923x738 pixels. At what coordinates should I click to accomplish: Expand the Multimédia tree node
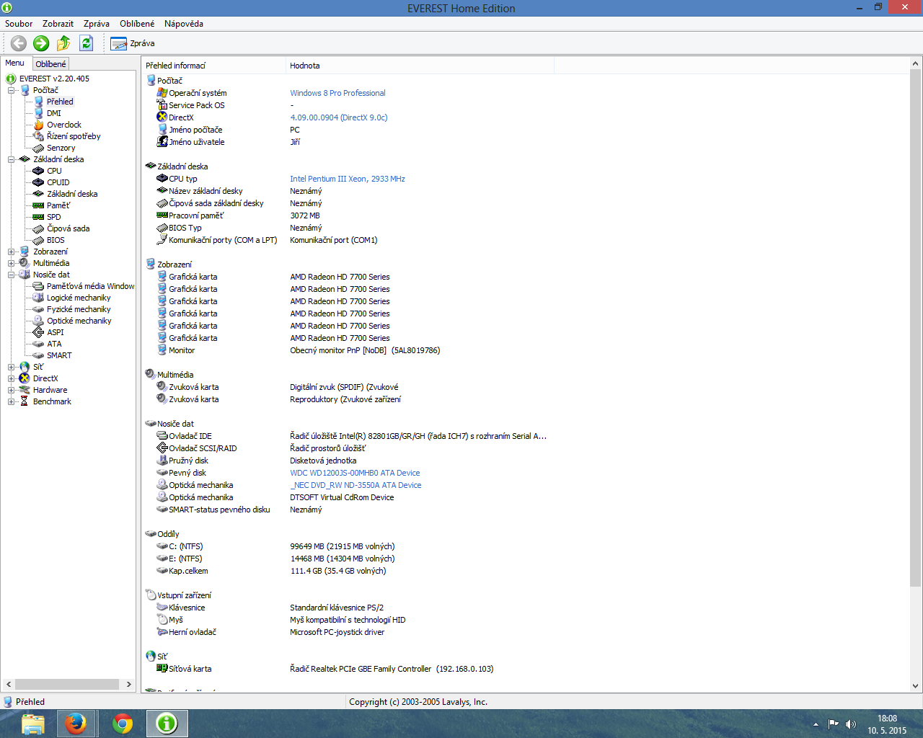tap(12, 263)
